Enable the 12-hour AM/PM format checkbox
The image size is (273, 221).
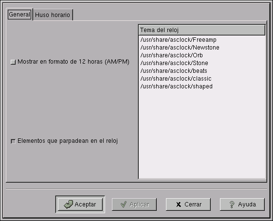click(13, 62)
